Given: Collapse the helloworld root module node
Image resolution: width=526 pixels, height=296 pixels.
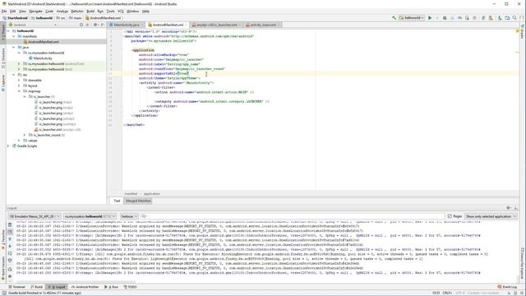Looking at the screenshot, I should [8, 31].
